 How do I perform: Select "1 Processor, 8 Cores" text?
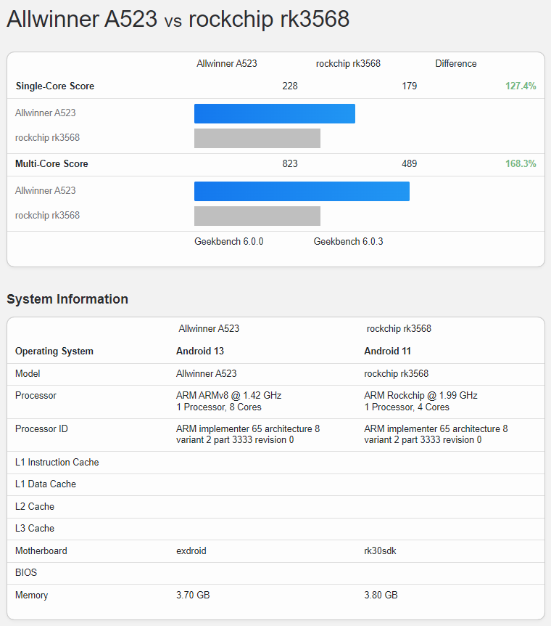219,407
